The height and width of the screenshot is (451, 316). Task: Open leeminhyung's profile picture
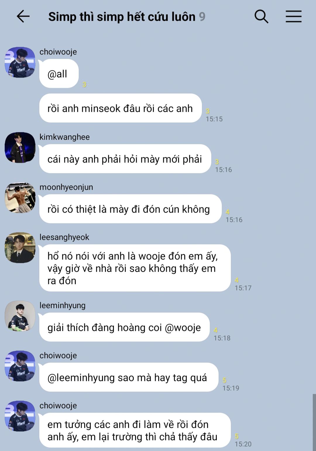tap(20, 316)
